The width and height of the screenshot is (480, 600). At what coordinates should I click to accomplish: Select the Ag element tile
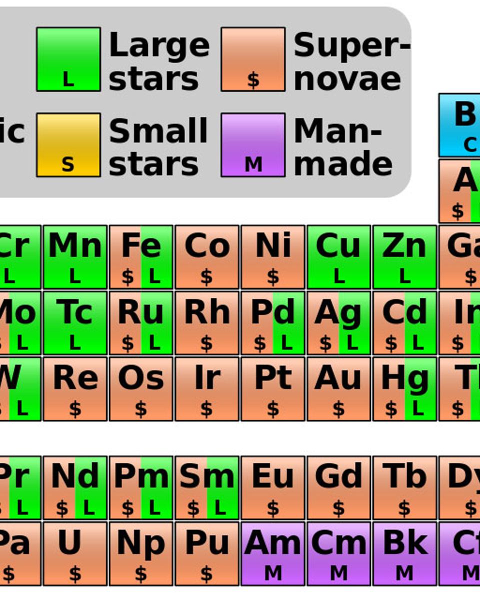pos(339,323)
